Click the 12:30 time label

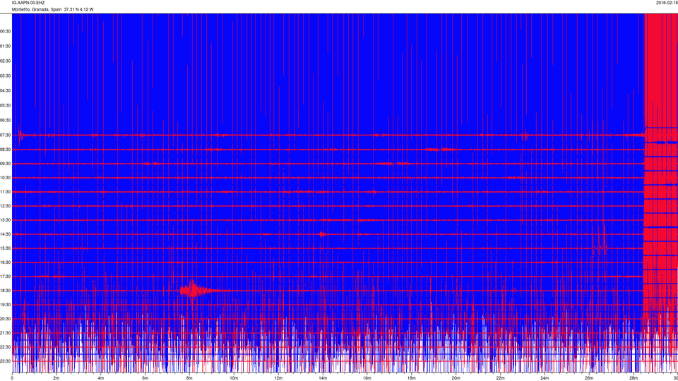[5, 206]
